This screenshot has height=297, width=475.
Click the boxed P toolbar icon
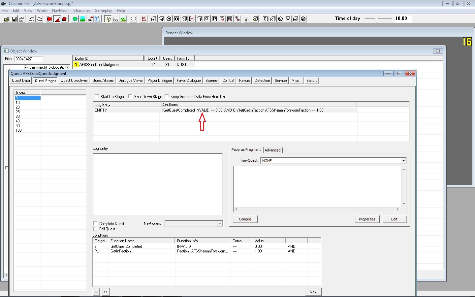[214, 19]
